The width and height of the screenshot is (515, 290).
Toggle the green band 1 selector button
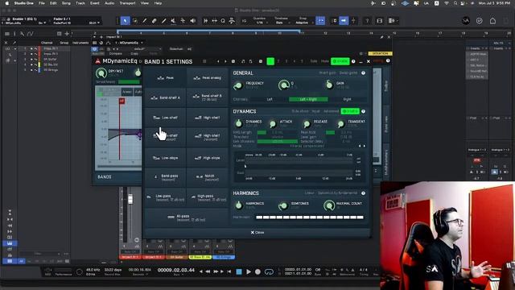[270, 61]
